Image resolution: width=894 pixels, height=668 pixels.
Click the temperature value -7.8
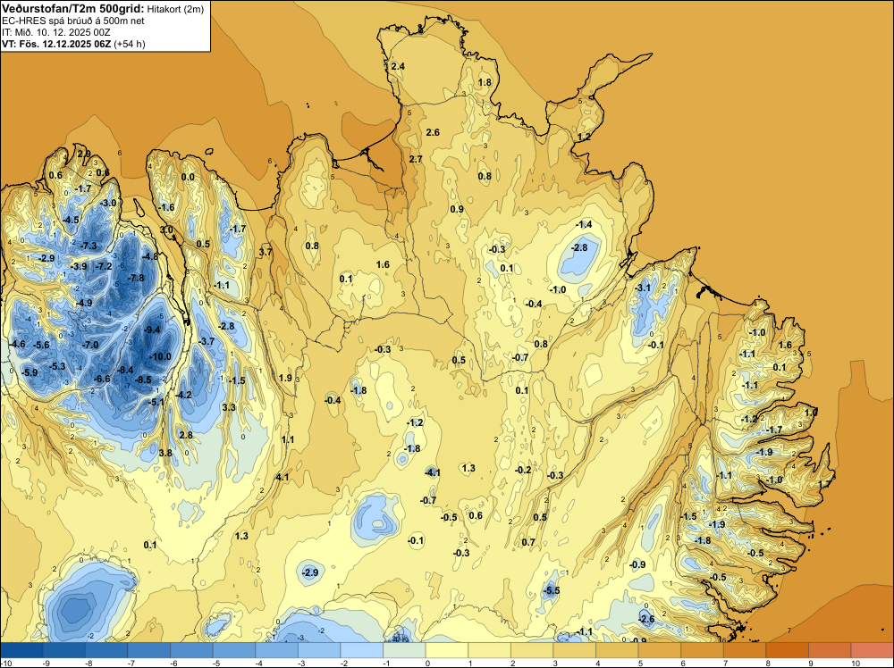coord(136,278)
